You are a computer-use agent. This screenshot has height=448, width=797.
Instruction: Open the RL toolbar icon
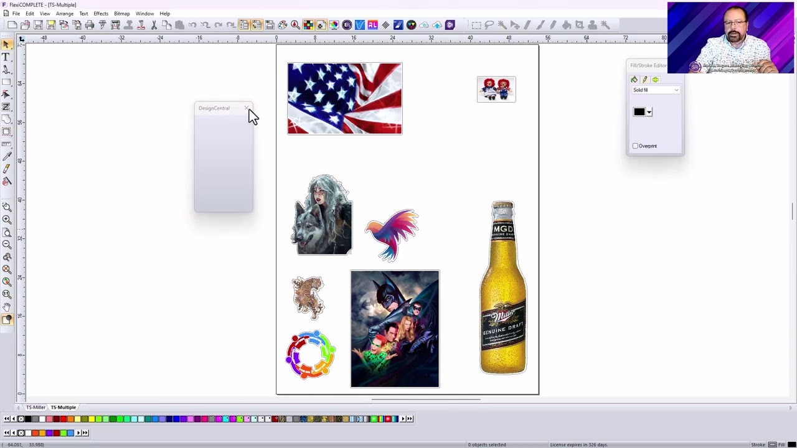click(x=372, y=25)
